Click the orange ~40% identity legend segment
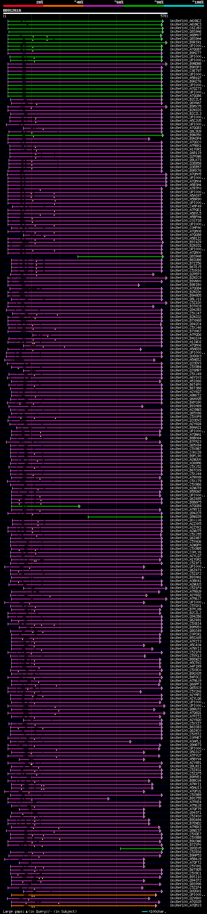 pyautogui.click(x=63, y=6)
